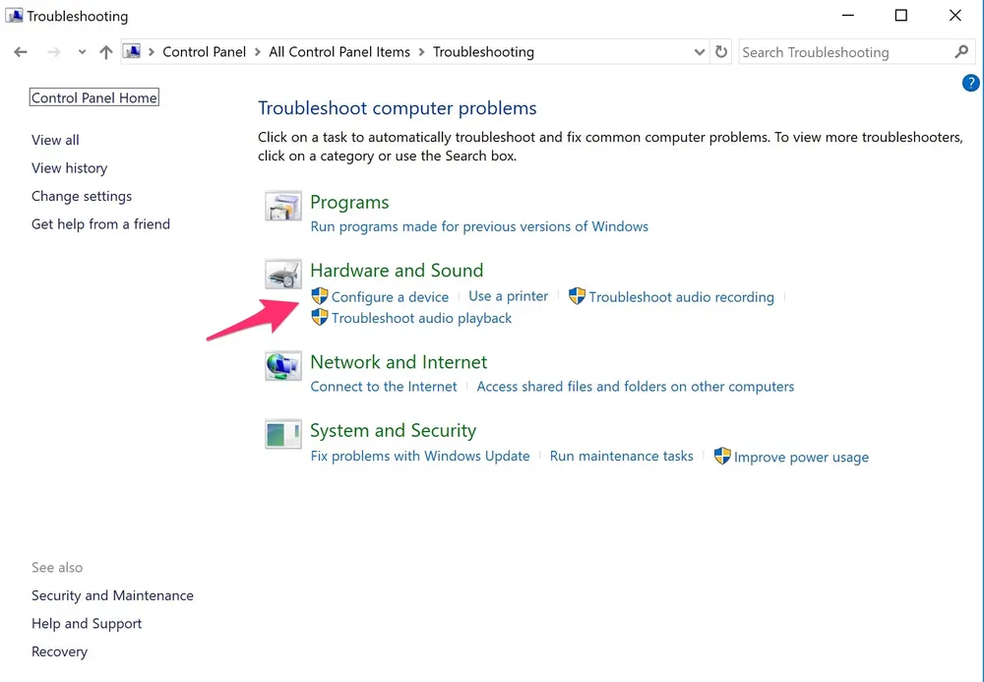984x682 pixels.
Task: Click the System and Security icon
Action: (x=283, y=434)
